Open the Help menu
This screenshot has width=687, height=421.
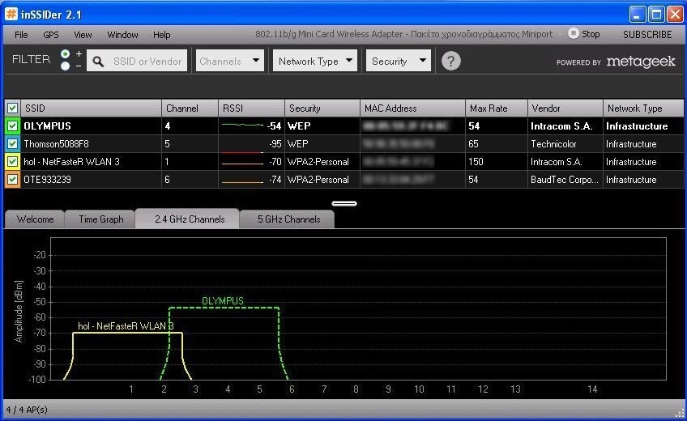click(162, 35)
